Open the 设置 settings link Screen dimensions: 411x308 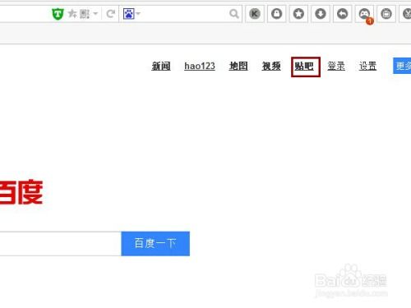(x=368, y=67)
